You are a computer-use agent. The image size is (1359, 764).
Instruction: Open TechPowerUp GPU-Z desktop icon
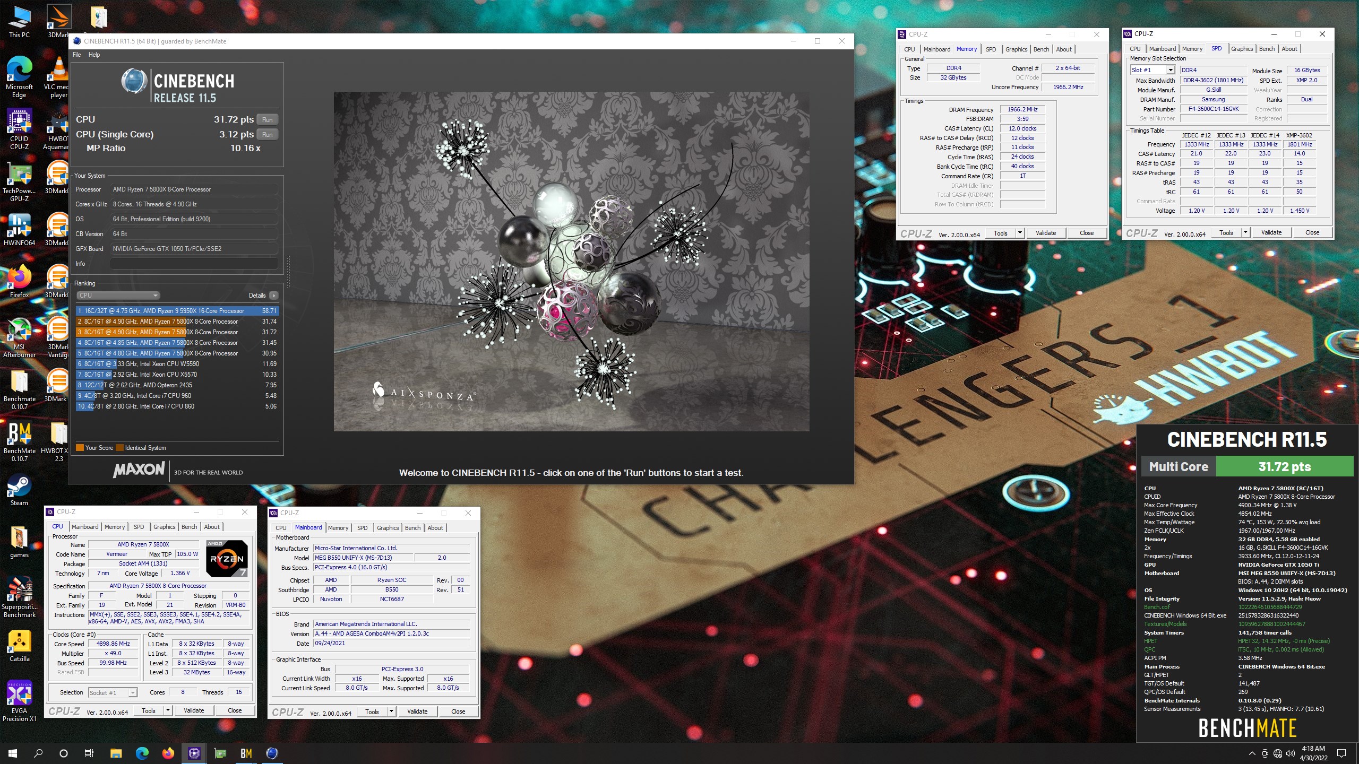tap(19, 181)
